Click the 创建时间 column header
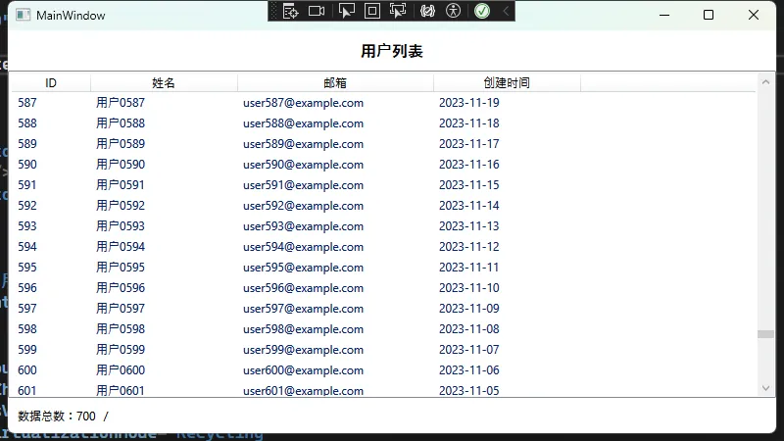Image resolution: width=784 pixels, height=441 pixels. pos(507,83)
